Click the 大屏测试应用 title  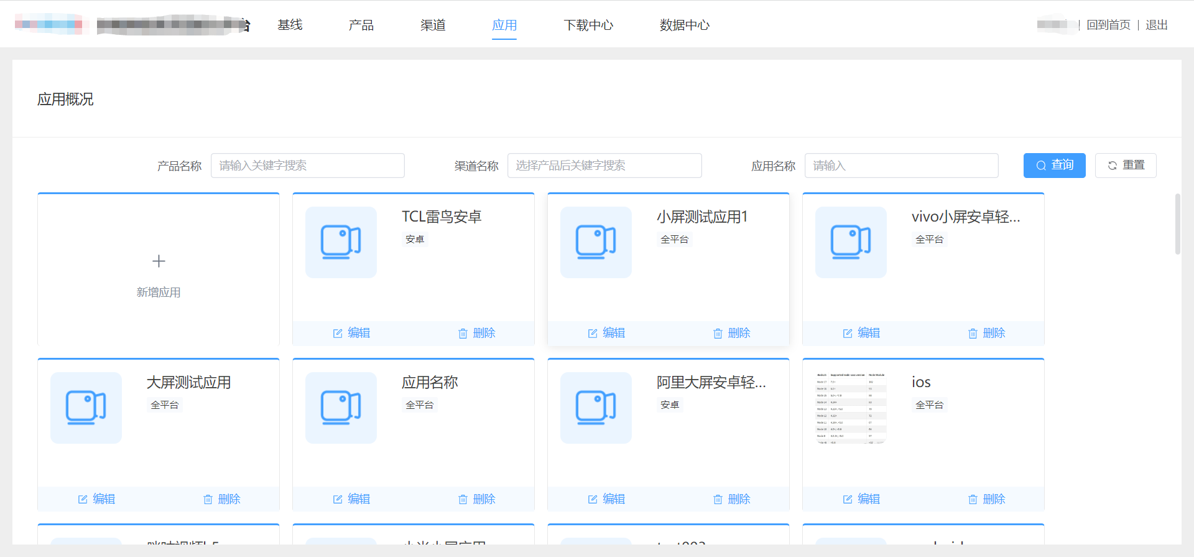click(188, 382)
